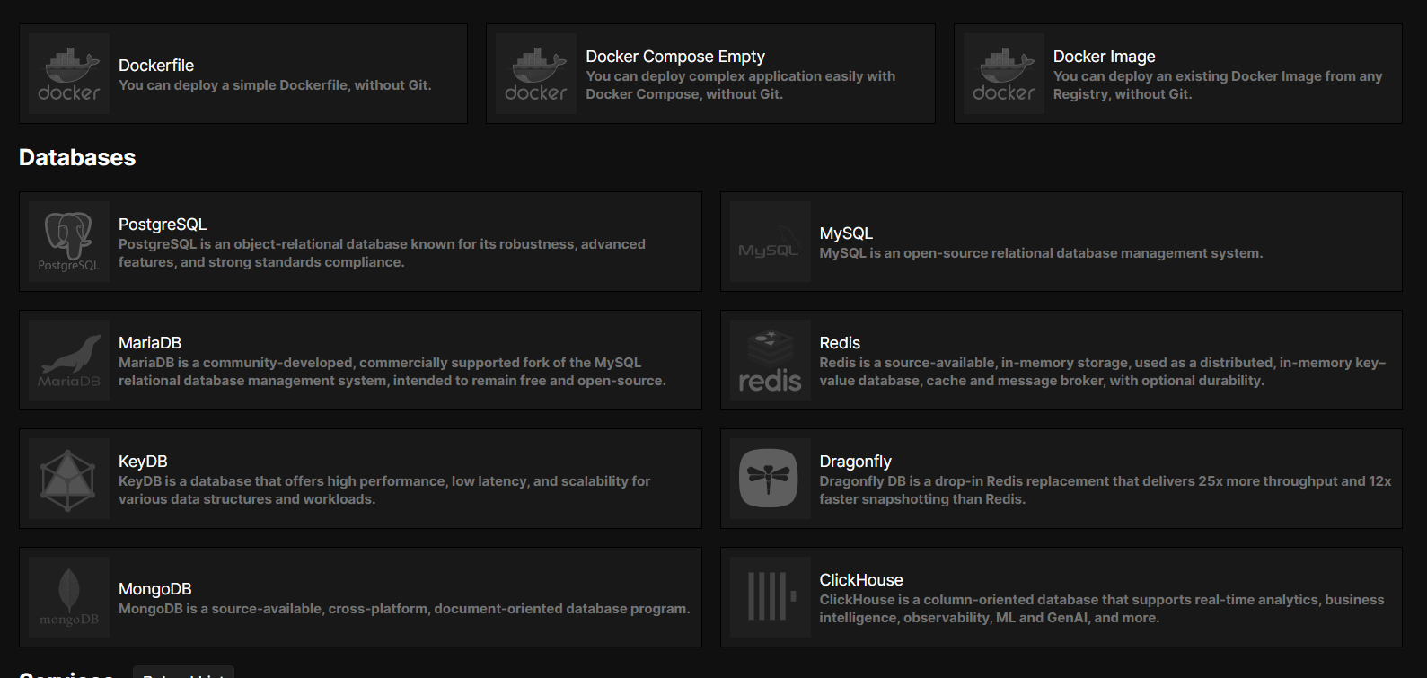Click the Redis description text
The height and width of the screenshot is (678, 1427).
click(1102, 372)
